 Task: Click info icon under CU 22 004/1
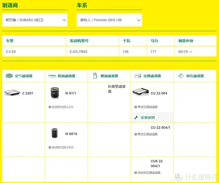coord(135,134)
